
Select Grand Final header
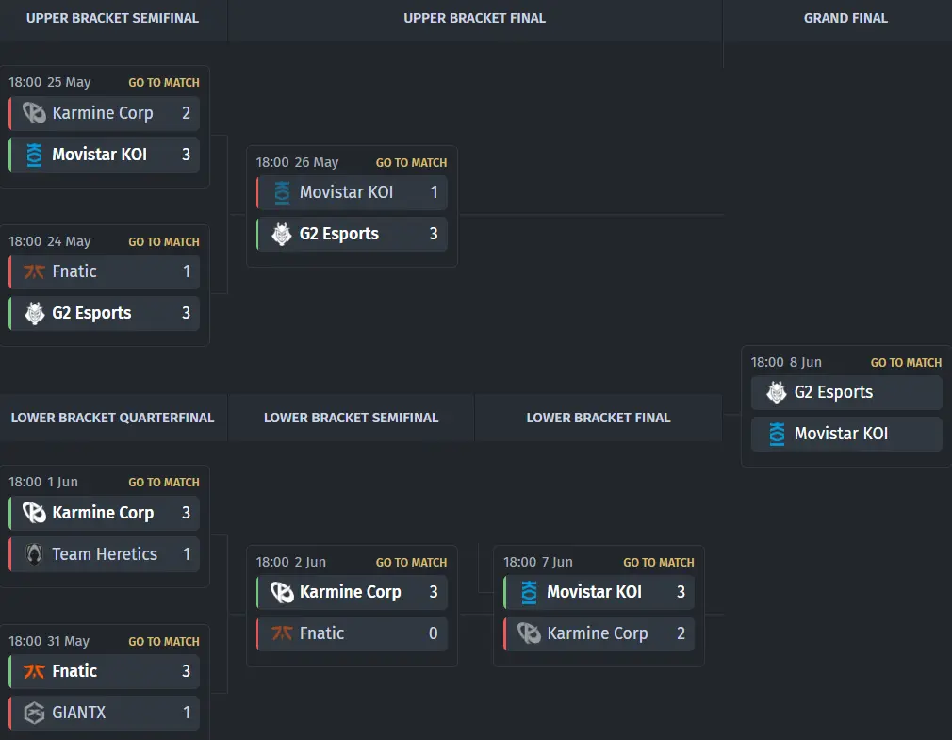(845, 18)
